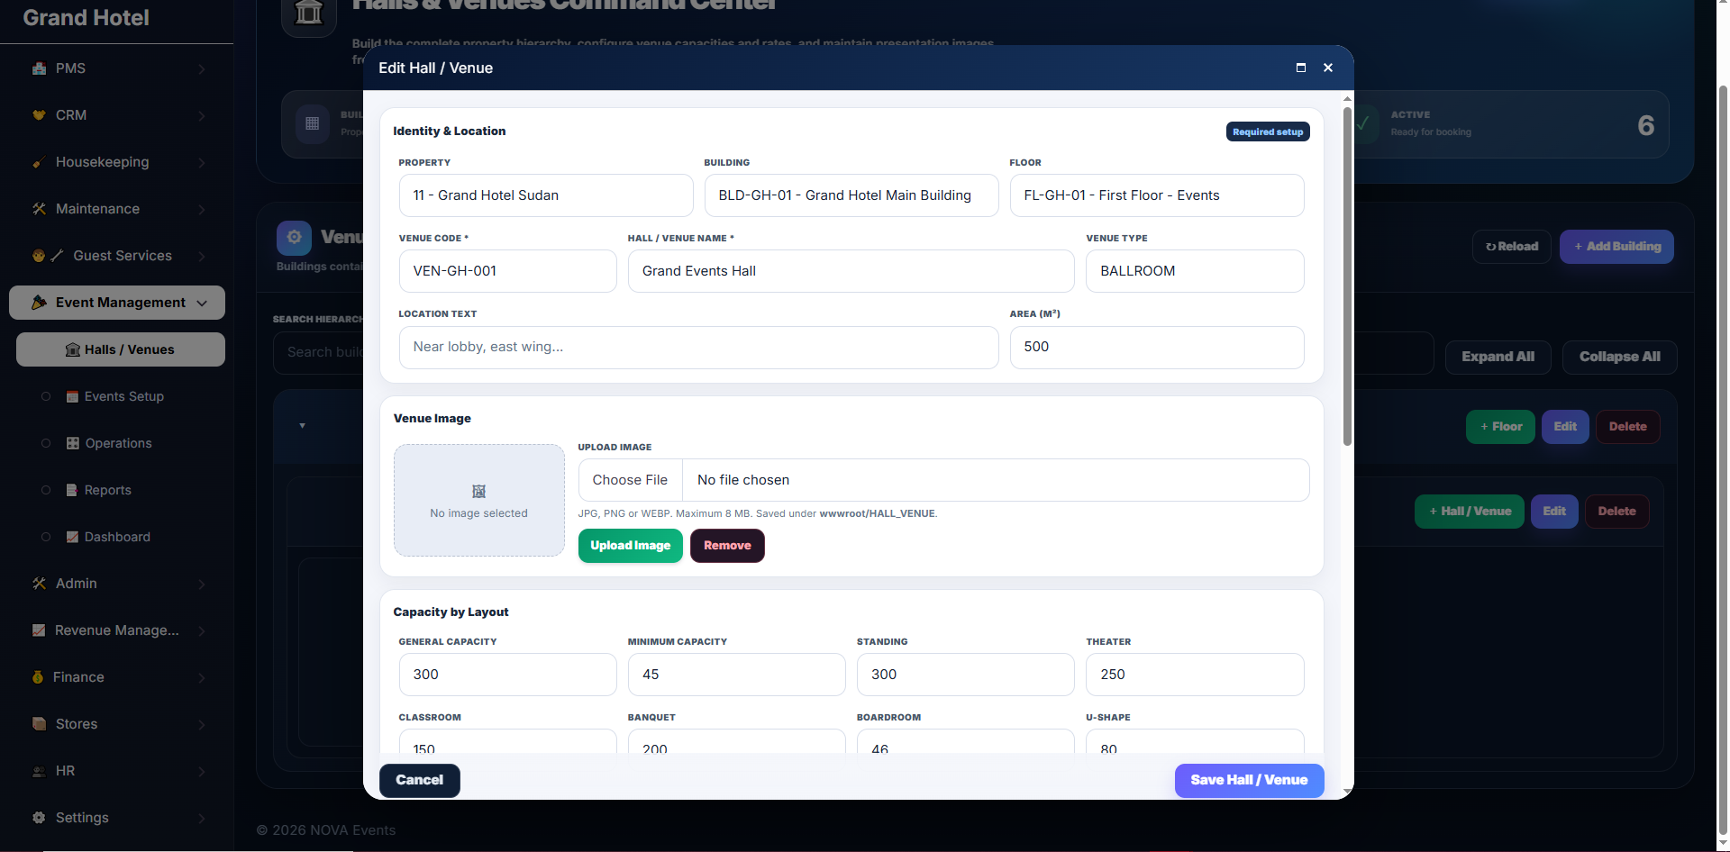
Task: Close the Edit Hall / Venue dialog
Action: click(1328, 68)
